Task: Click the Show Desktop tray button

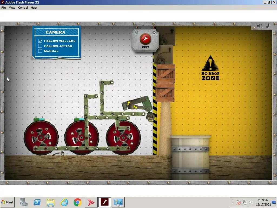Action: (274, 202)
